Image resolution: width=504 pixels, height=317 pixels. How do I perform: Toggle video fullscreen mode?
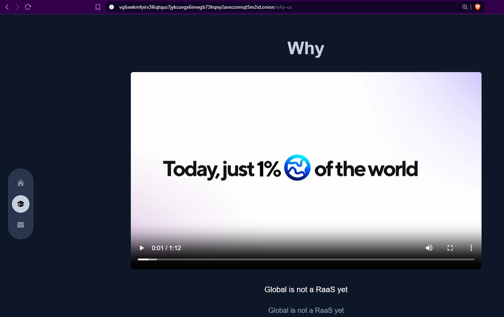(x=450, y=248)
